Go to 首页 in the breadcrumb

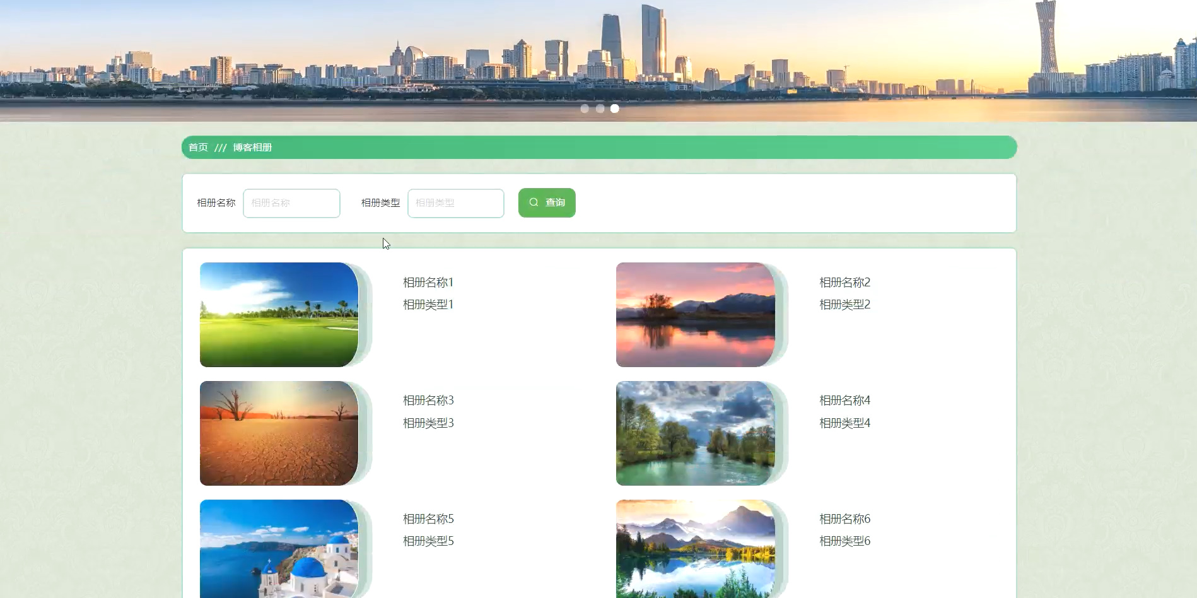198,147
